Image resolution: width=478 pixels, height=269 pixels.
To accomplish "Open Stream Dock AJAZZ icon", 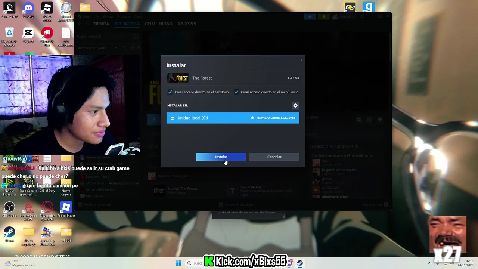I will pyautogui.click(x=28, y=211).
